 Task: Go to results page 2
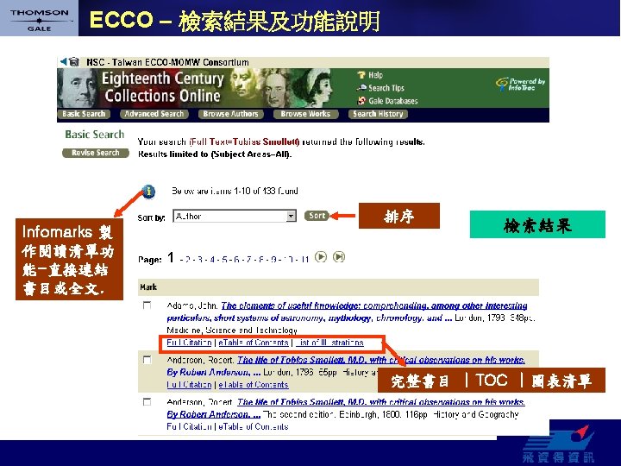(x=188, y=260)
